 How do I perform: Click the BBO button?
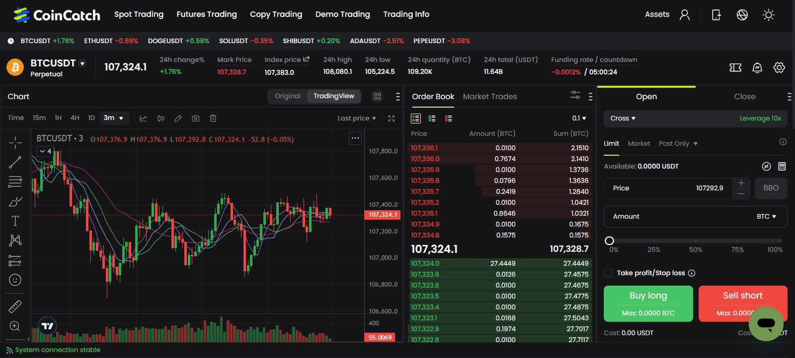771,188
